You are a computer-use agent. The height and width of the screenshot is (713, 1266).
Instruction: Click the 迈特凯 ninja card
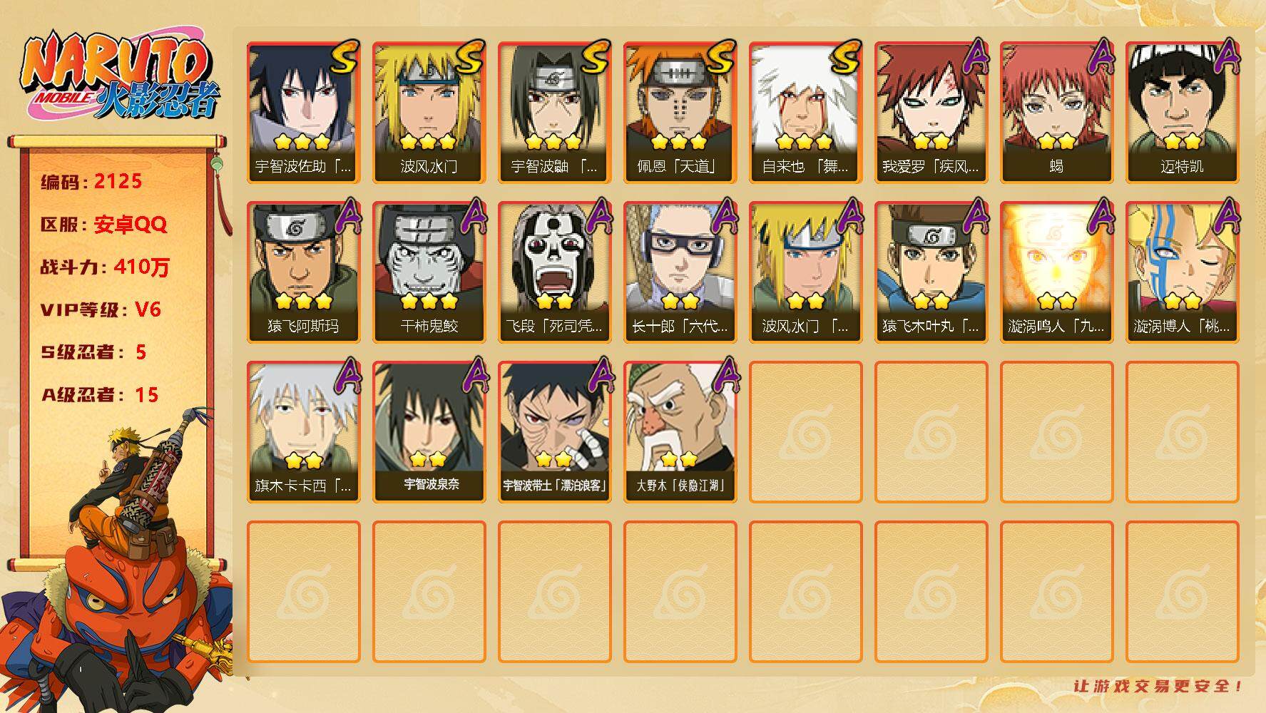1182,113
